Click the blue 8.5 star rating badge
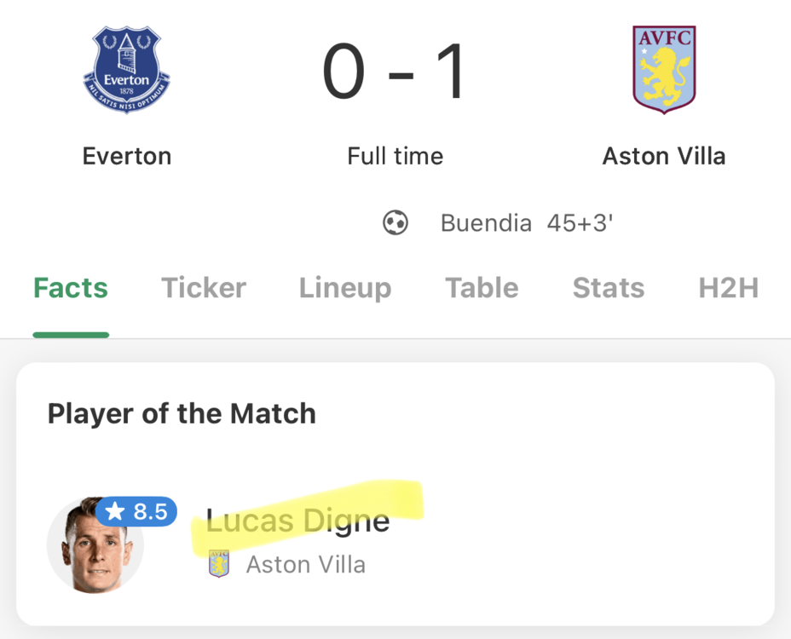 136,511
